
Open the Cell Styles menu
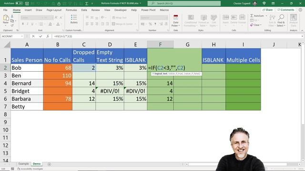tap(213, 21)
